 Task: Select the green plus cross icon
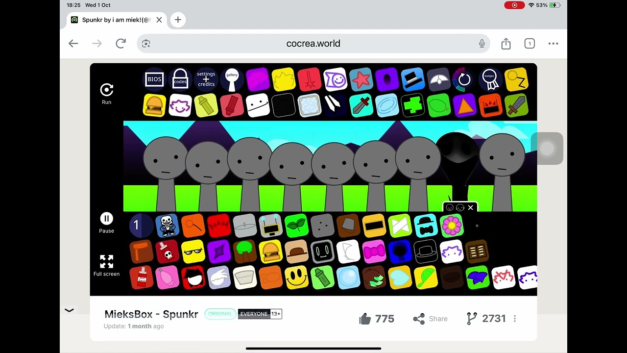(x=413, y=105)
